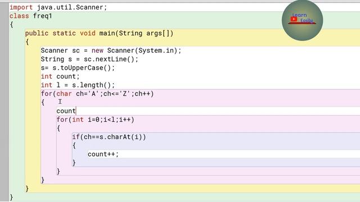Click the opening brace under class freq1

(x=11, y=25)
